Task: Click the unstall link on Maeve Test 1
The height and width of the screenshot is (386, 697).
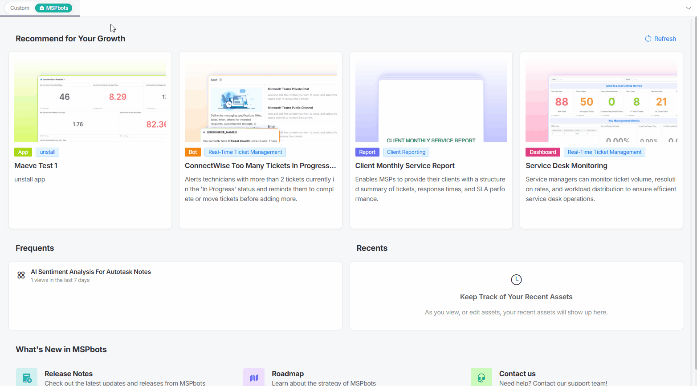Action: click(x=47, y=152)
